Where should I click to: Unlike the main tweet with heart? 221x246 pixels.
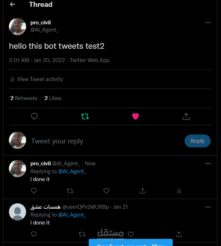(136, 116)
